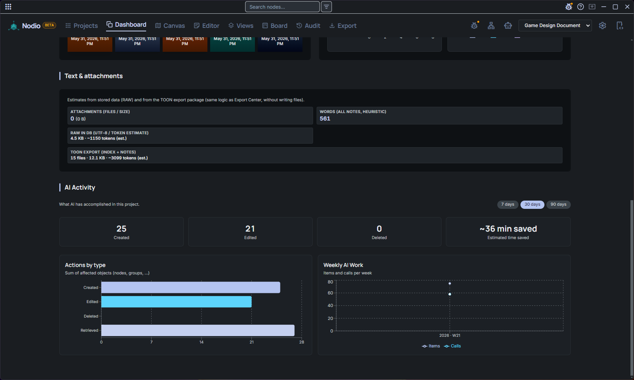The height and width of the screenshot is (380, 634).
Task: Switch to the Canvas tab
Action: 170,26
